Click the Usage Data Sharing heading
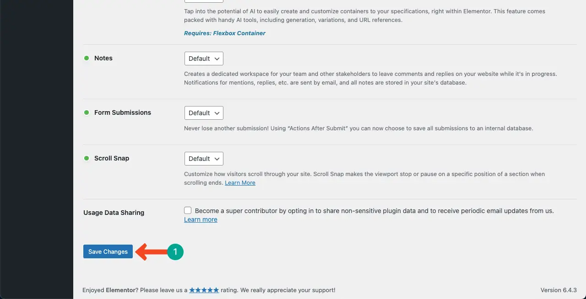The height and width of the screenshot is (299, 586). pyautogui.click(x=114, y=213)
